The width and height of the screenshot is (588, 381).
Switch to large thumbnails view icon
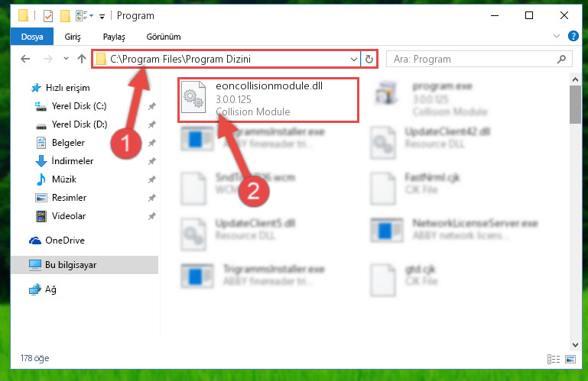[x=570, y=360]
